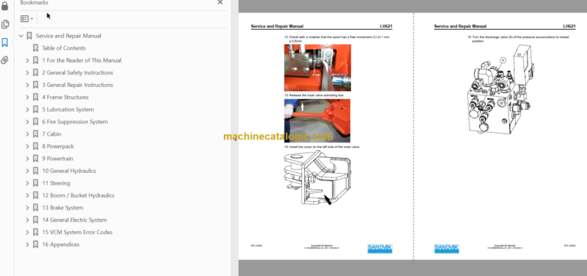Open the bookmarks options dropdown
587x276 pixels.
27,18
